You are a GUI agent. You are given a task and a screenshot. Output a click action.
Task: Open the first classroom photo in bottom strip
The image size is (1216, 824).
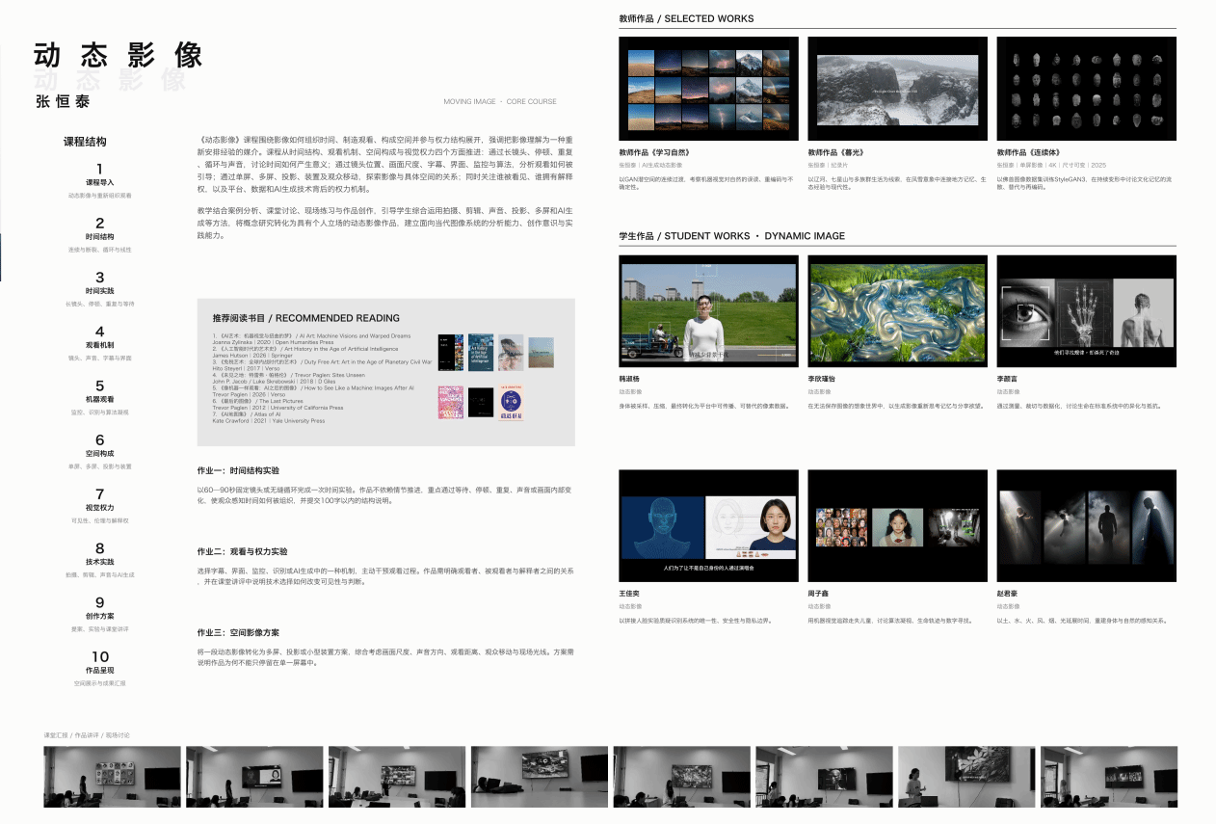tap(112, 776)
